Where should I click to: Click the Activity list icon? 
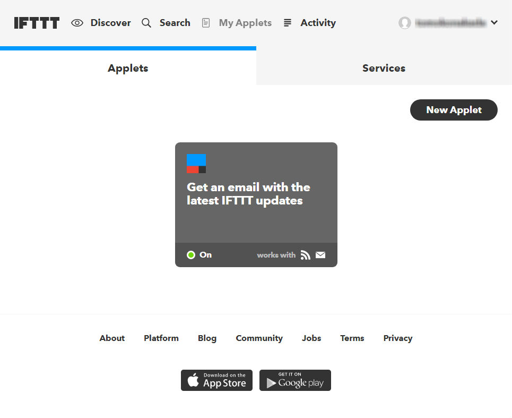pyautogui.click(x=287, y=23)
